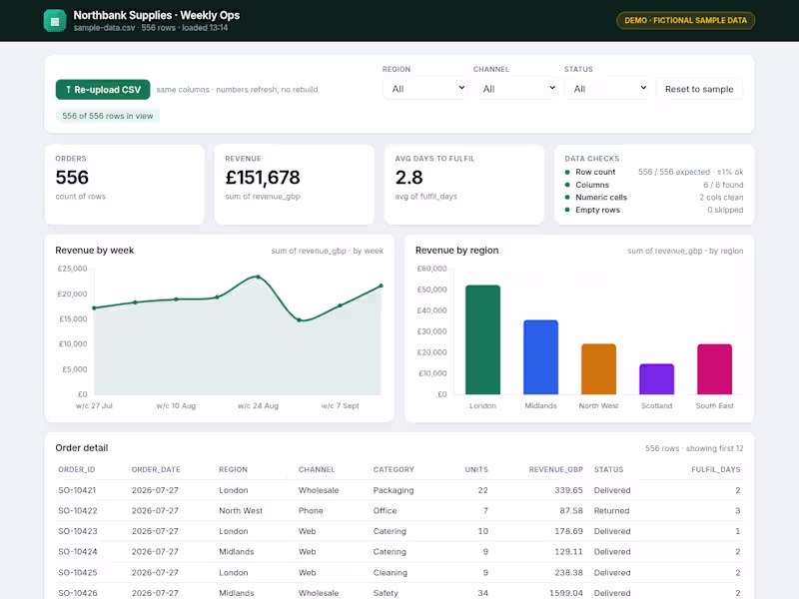This screenshot has width=799, height=599.
Task: Click the Returned status of SO-10422
Action: pyautogui.click(x=611, y=511)
